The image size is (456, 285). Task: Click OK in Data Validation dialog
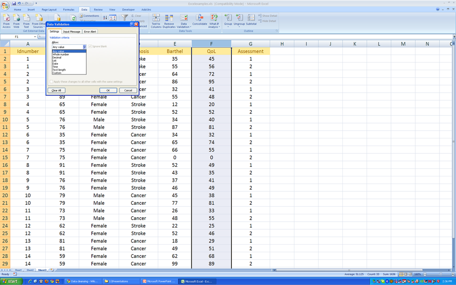click(108, 90)
